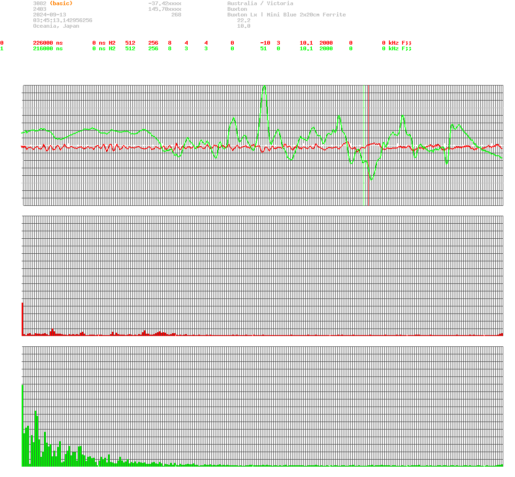Select '10.1' in the red channel row

click(x=306, y=43)
